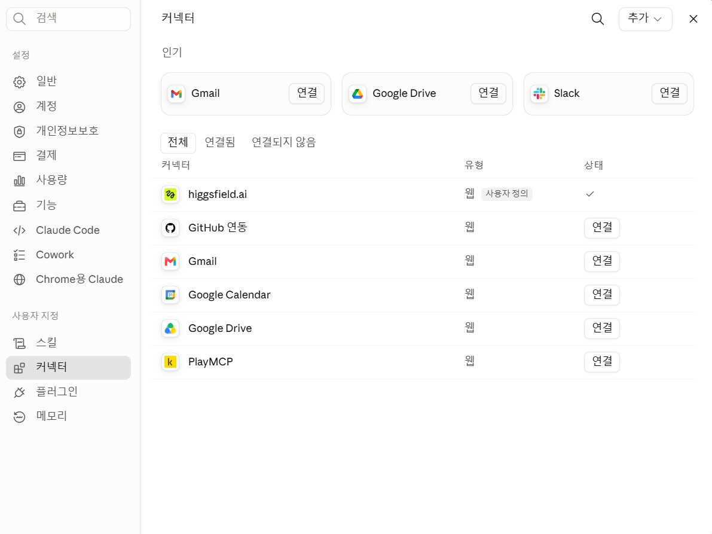This screenshot has width=712, height=534.
Task: Go to 일반 settings page
Action: pyautogui.click(x=69, y=82)
